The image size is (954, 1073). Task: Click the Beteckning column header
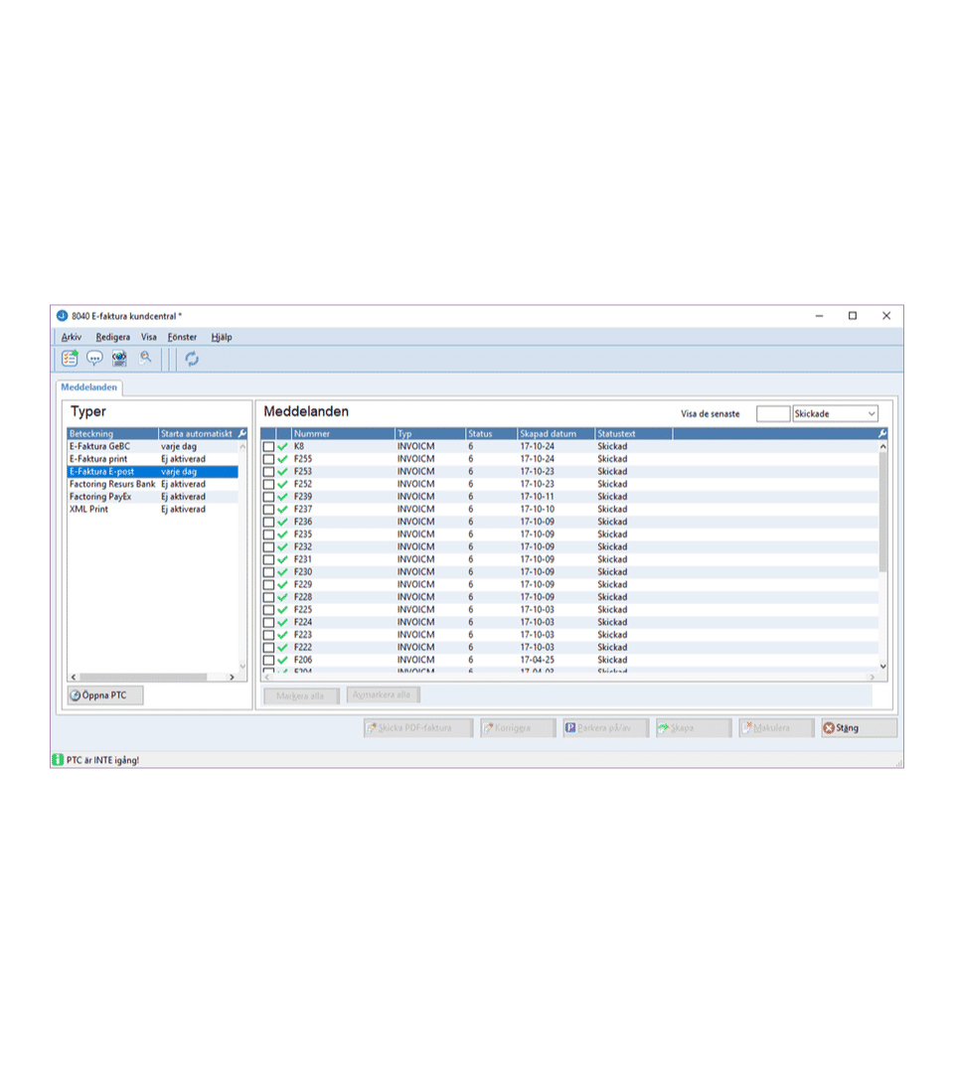coord(113,434)
